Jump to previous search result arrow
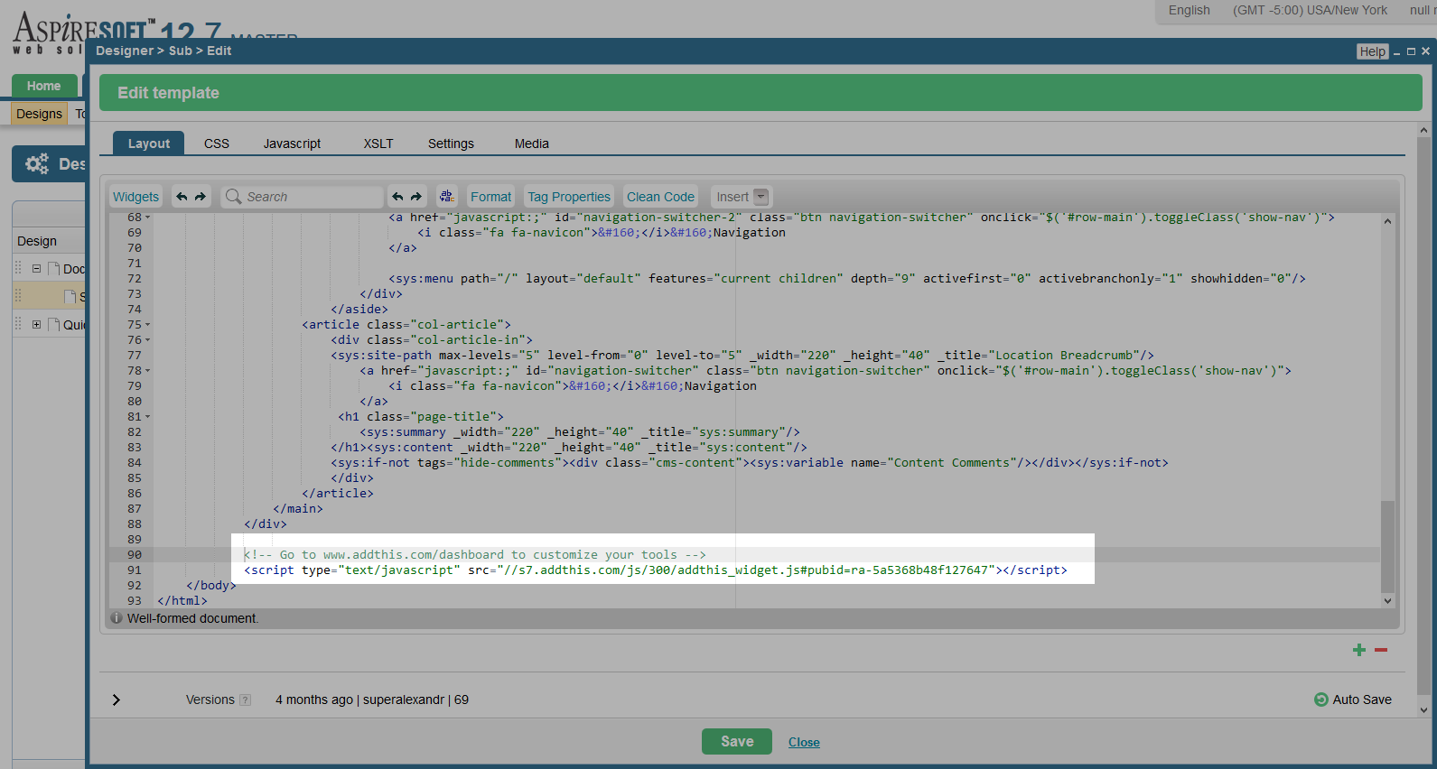 pyautogui.click(x=397, y=197)
